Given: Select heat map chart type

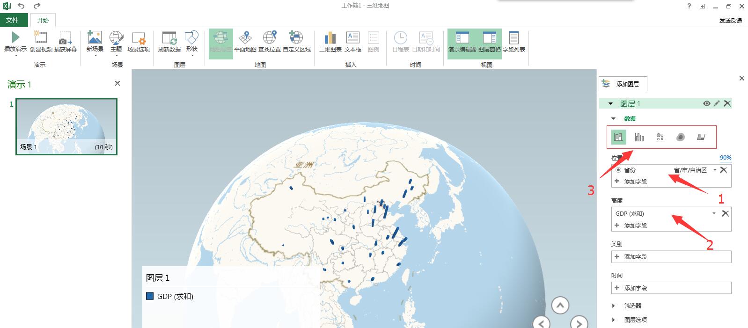Looking at the screenshot, I should pyautogui.click(x=681, y=137).
